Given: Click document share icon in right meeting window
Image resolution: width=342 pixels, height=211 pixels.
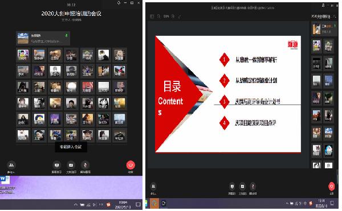Looking at the screenshot, I should coord(242,187).
